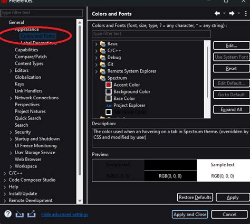Expand the C/C++ preferences node
Screen dimensions: 250x224
(x=5, y=173)
